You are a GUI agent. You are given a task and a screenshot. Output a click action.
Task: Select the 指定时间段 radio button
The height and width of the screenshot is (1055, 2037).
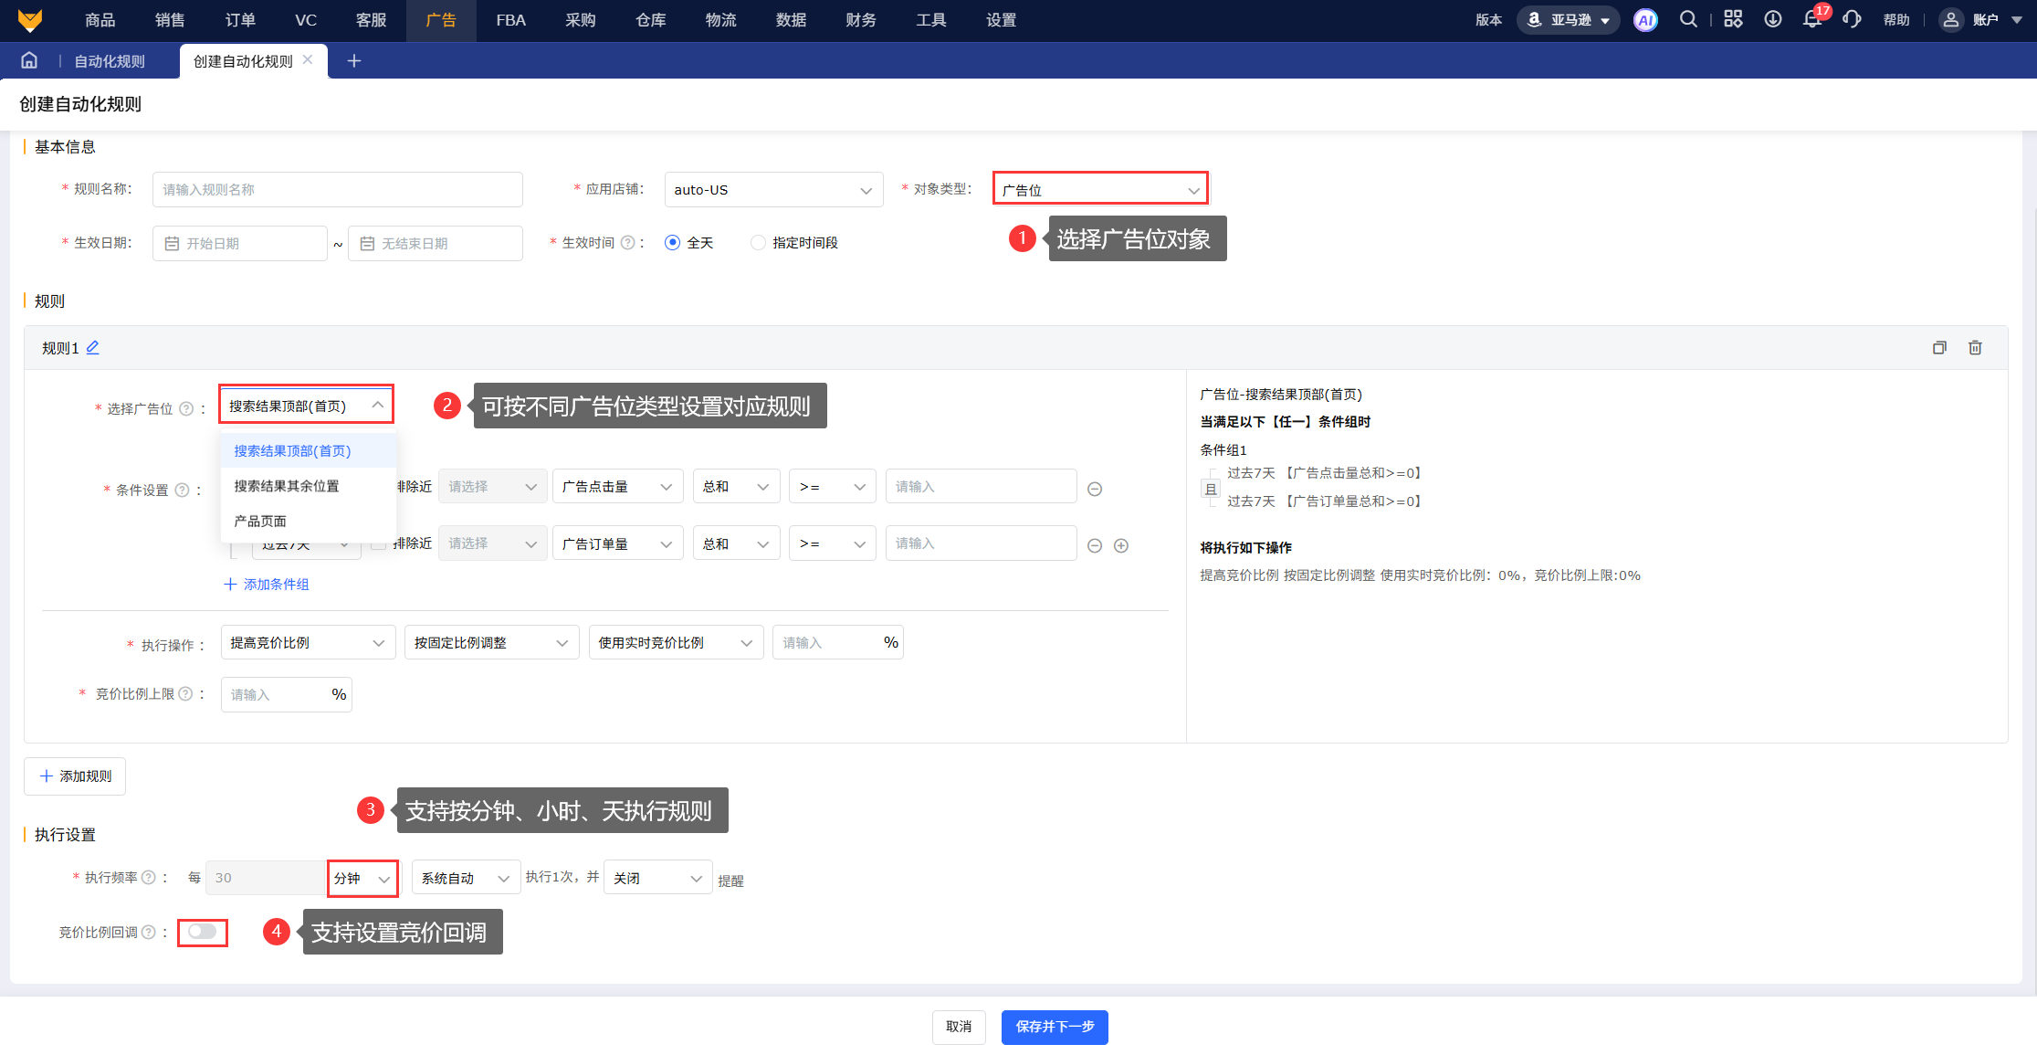pyautogui.click(x=758, y=243)
